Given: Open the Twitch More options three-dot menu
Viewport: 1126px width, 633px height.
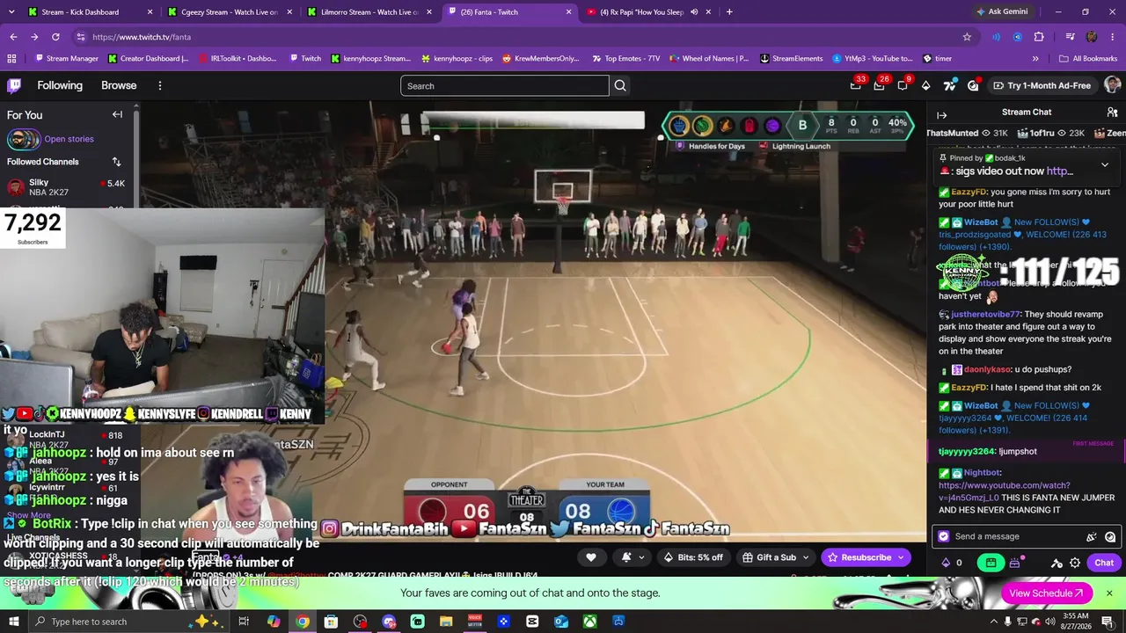Looking at the screenshot, I should click(159, 85).
